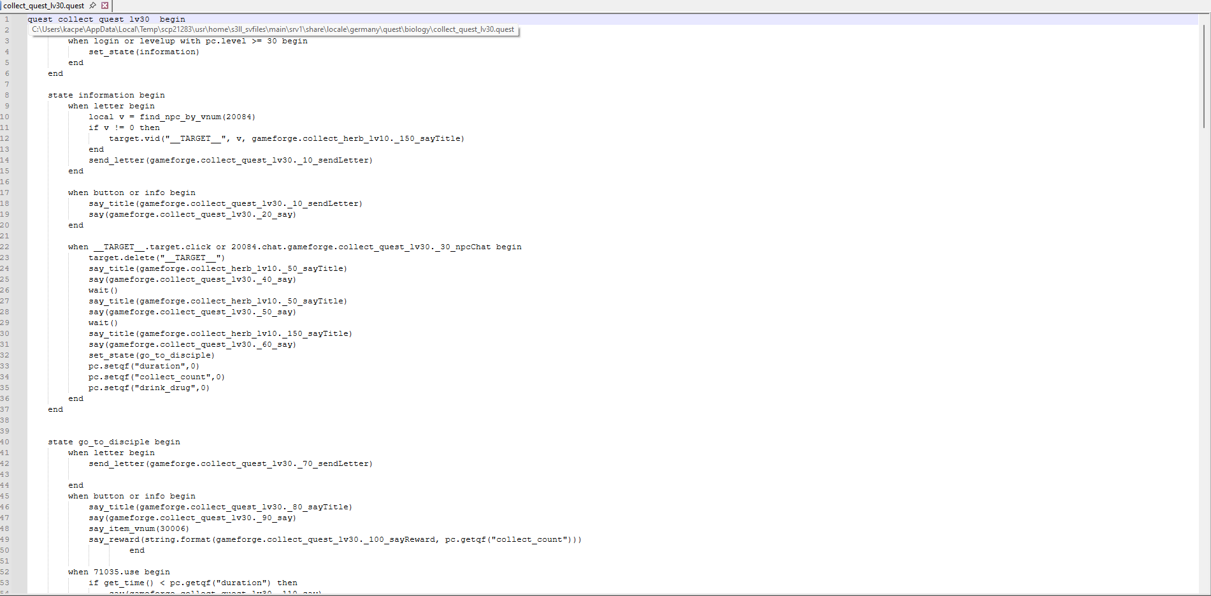1211x596 pixels.
Task: Close the collect_quest_lv30.quest tab
Action: click(x=105, y=5)
